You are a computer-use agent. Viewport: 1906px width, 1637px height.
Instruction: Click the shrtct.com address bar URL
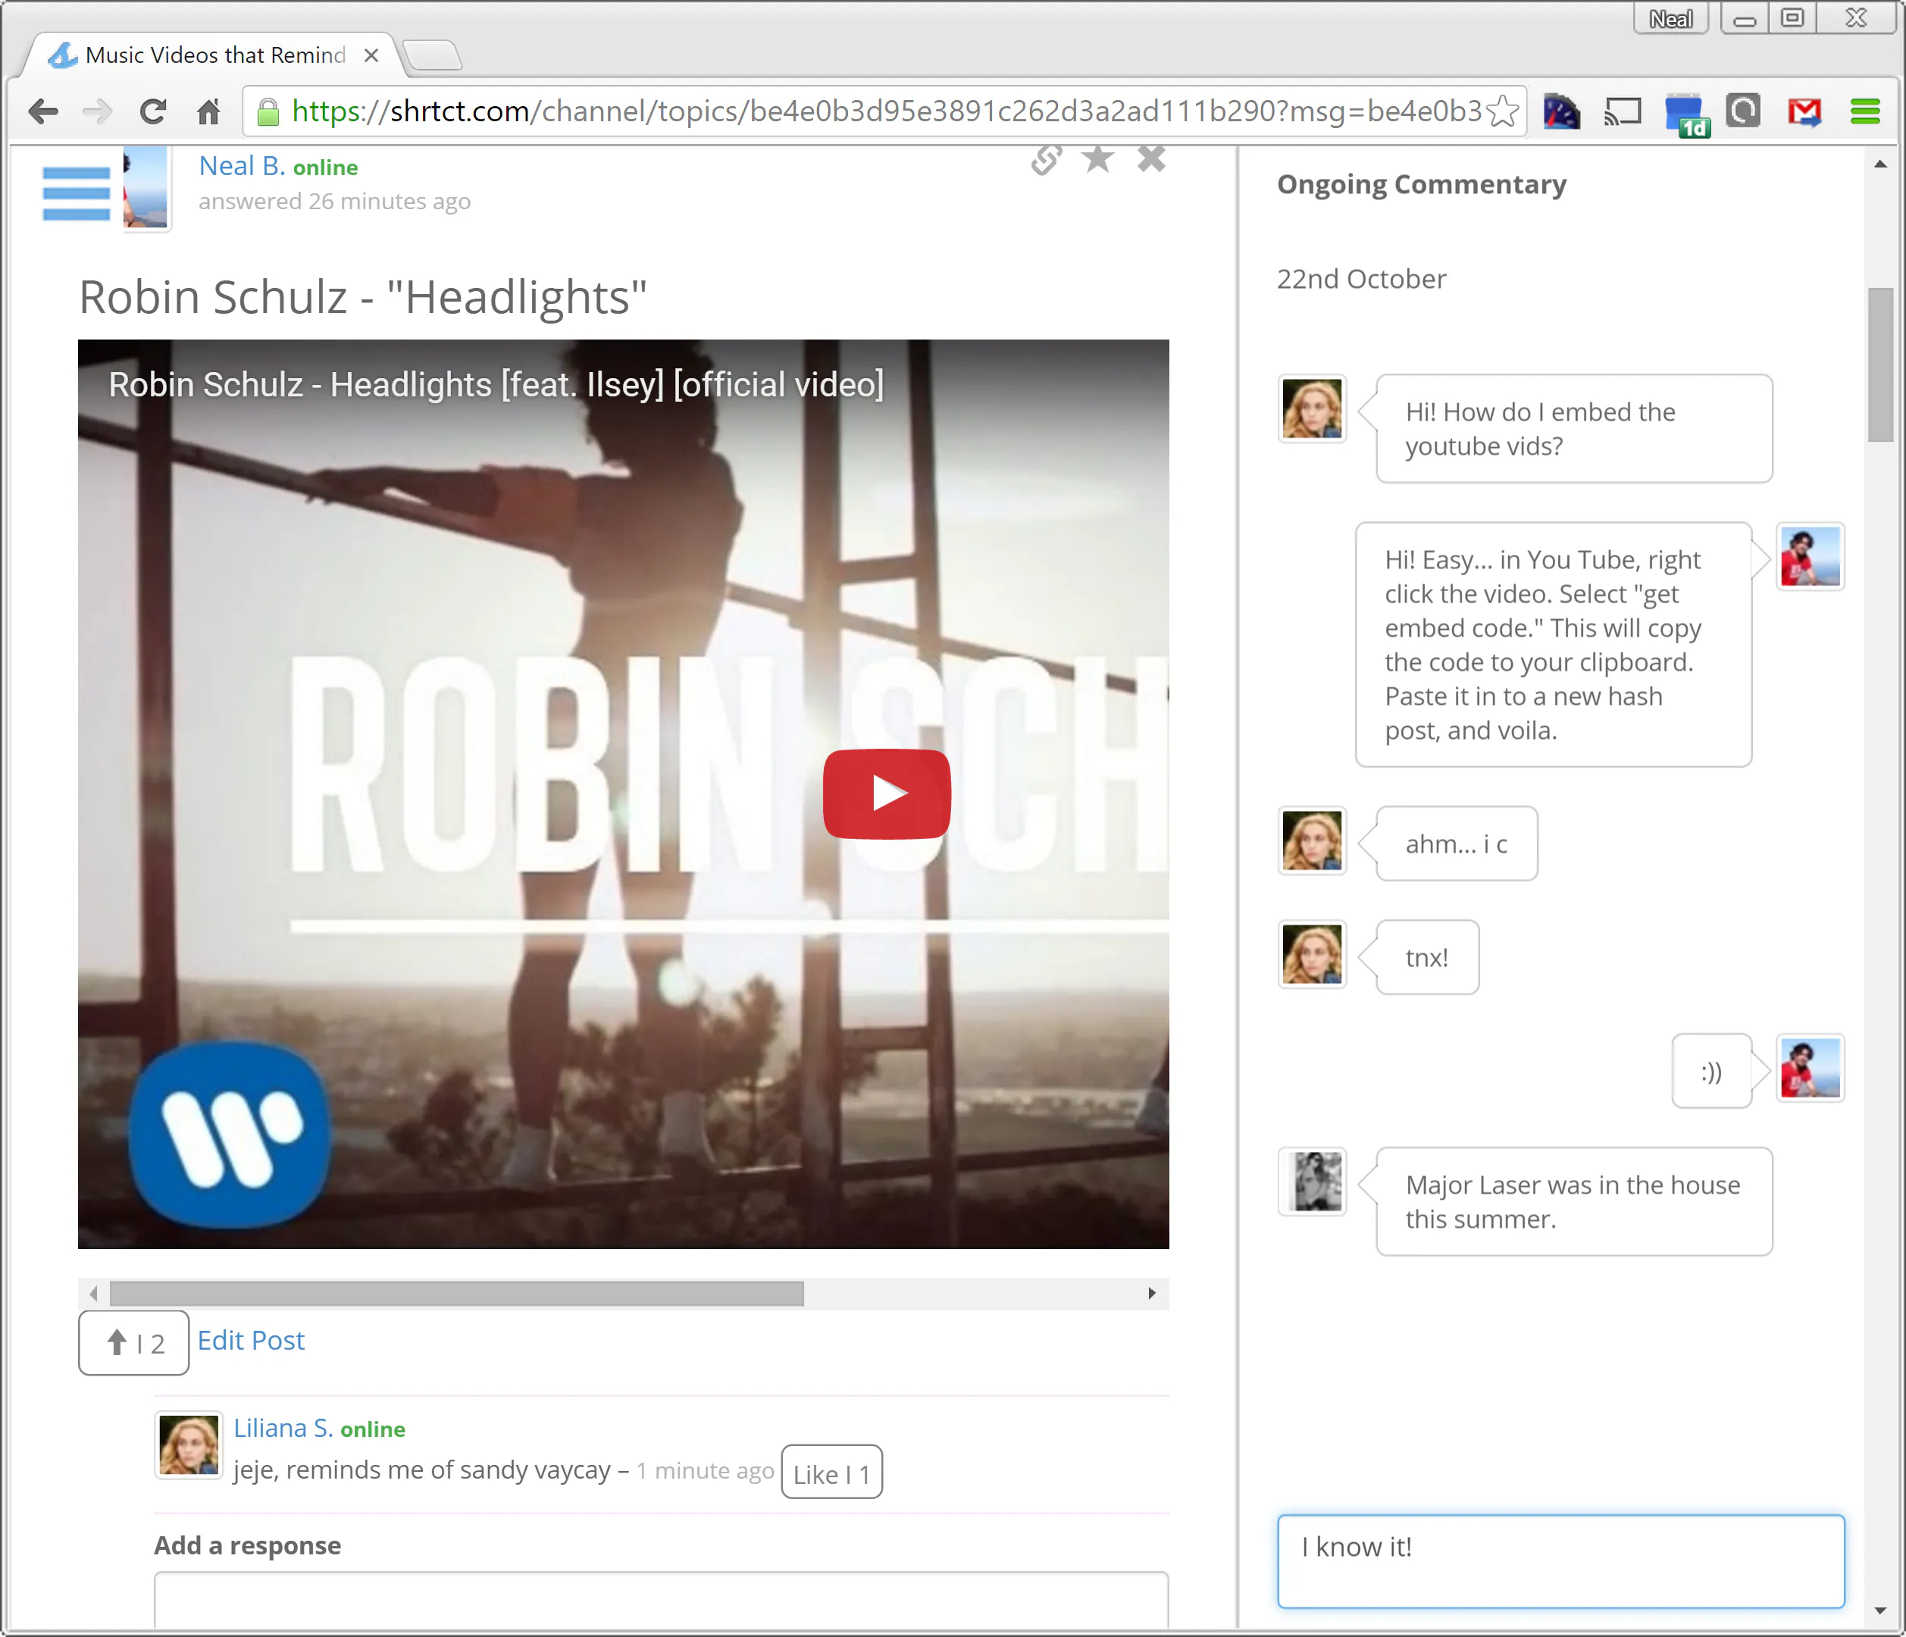click(x=886, y=111)
